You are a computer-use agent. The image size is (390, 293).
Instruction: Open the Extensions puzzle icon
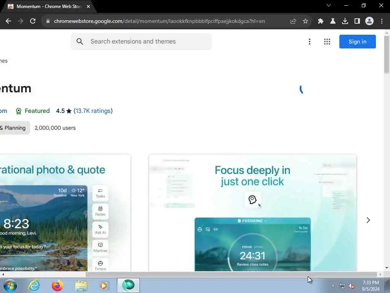coord(321,21)
